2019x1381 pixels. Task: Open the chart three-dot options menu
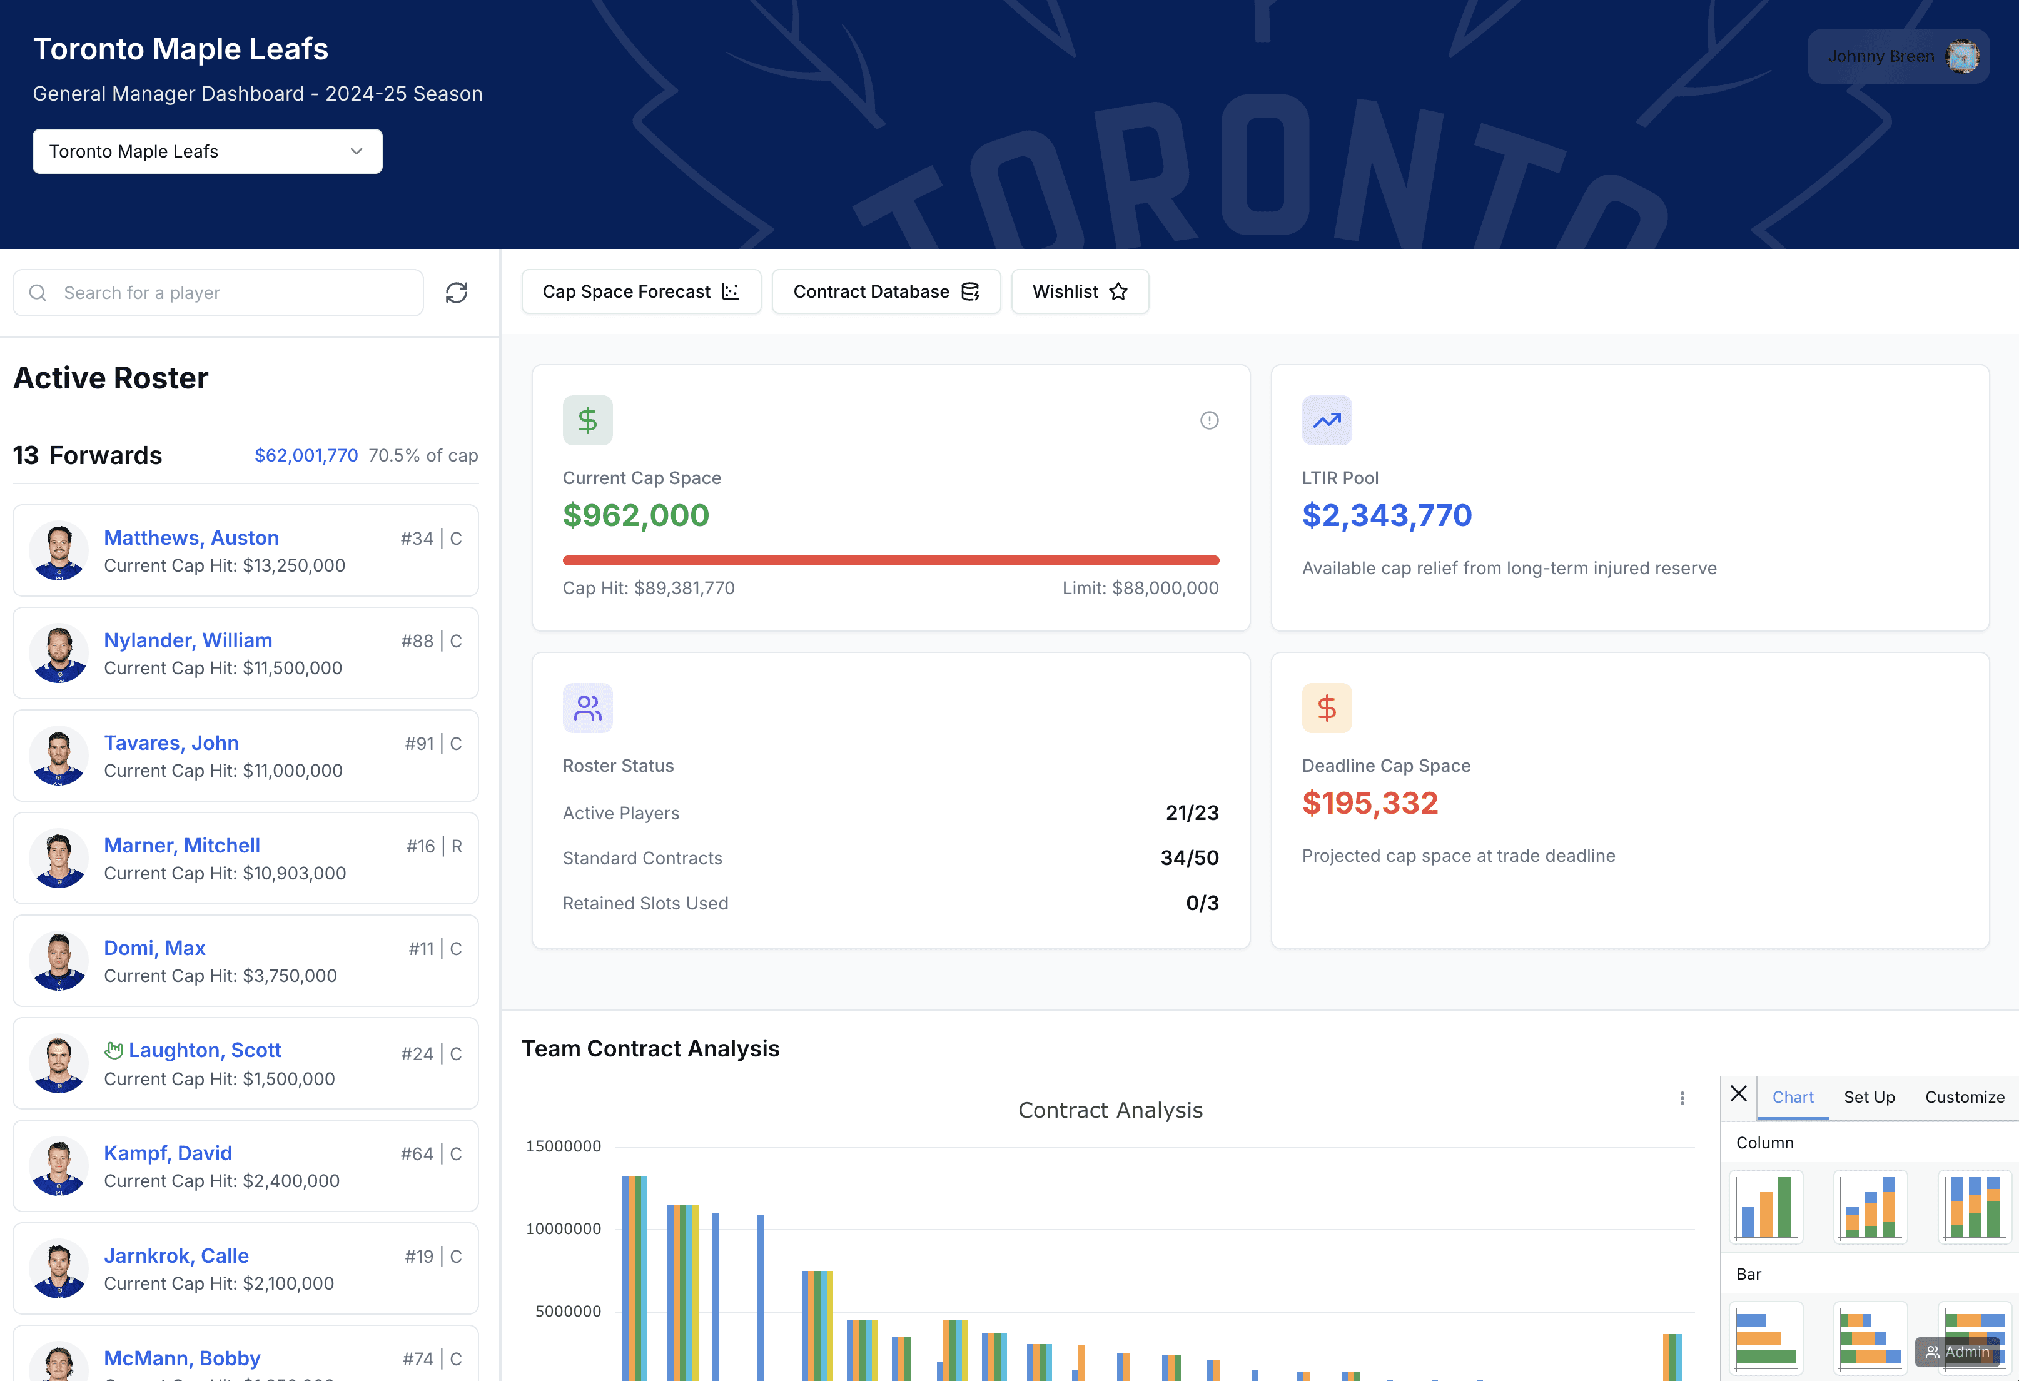[x=1682, y=1098]
